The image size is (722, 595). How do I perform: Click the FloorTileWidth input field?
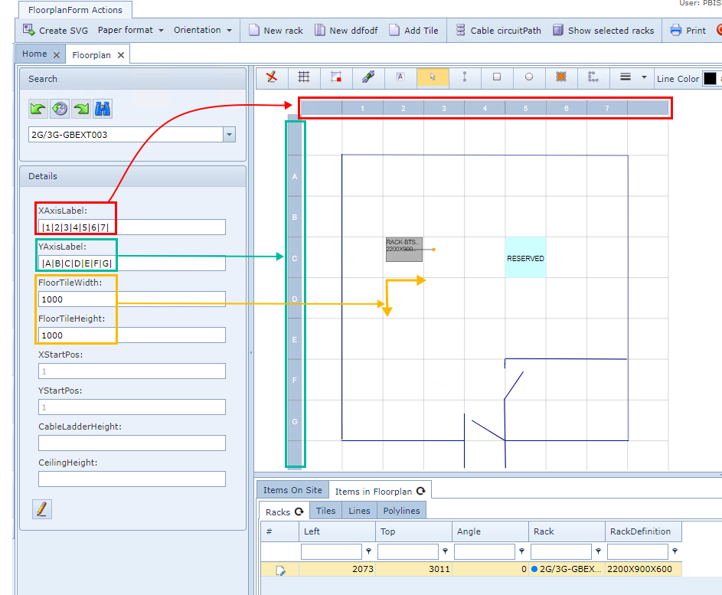click(x=132, y=299)
